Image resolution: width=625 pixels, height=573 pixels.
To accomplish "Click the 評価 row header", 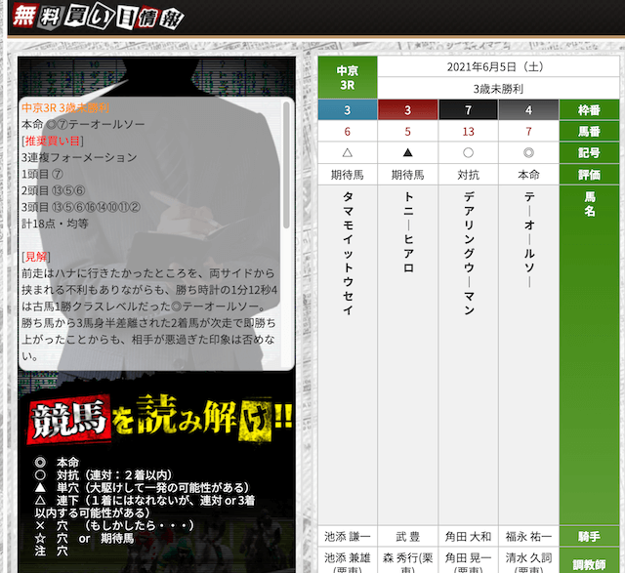I will click(x=589, y=175).
